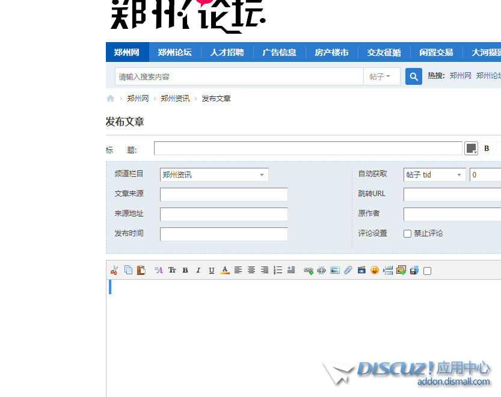This screenshot has width=501, height=397.
Task: Follow the 郑州资讯 breadcrumb link
Action: (175, 99)
